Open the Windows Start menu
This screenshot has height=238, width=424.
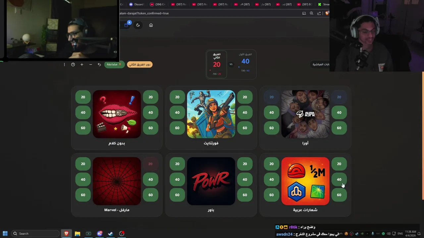[5, 234]
